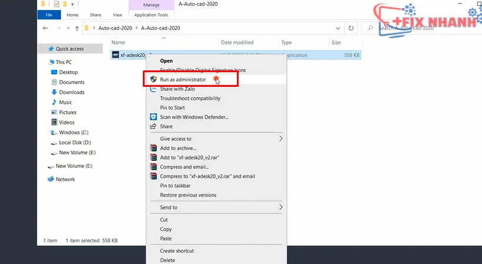Click the chevron between the two breadcrumb folders
This screenshot has height=264, width=482.
coord(136,28)
